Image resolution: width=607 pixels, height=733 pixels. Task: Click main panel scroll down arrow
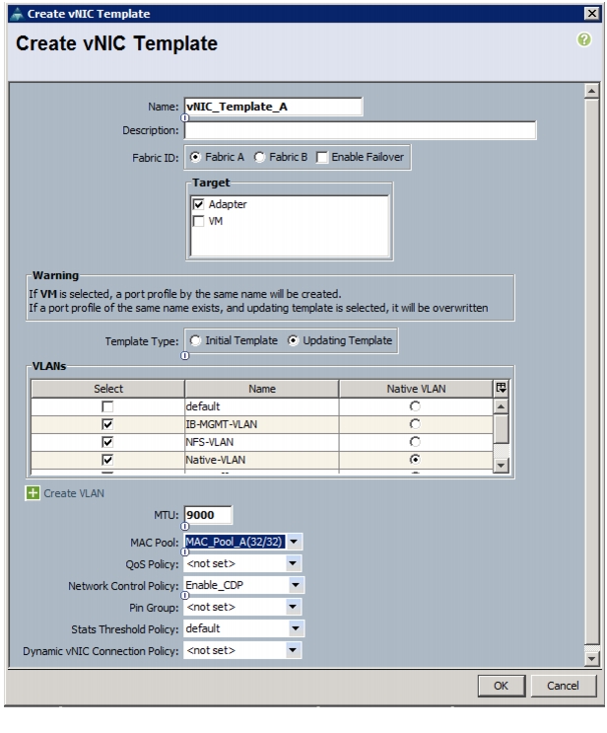[x=591, y=659]
